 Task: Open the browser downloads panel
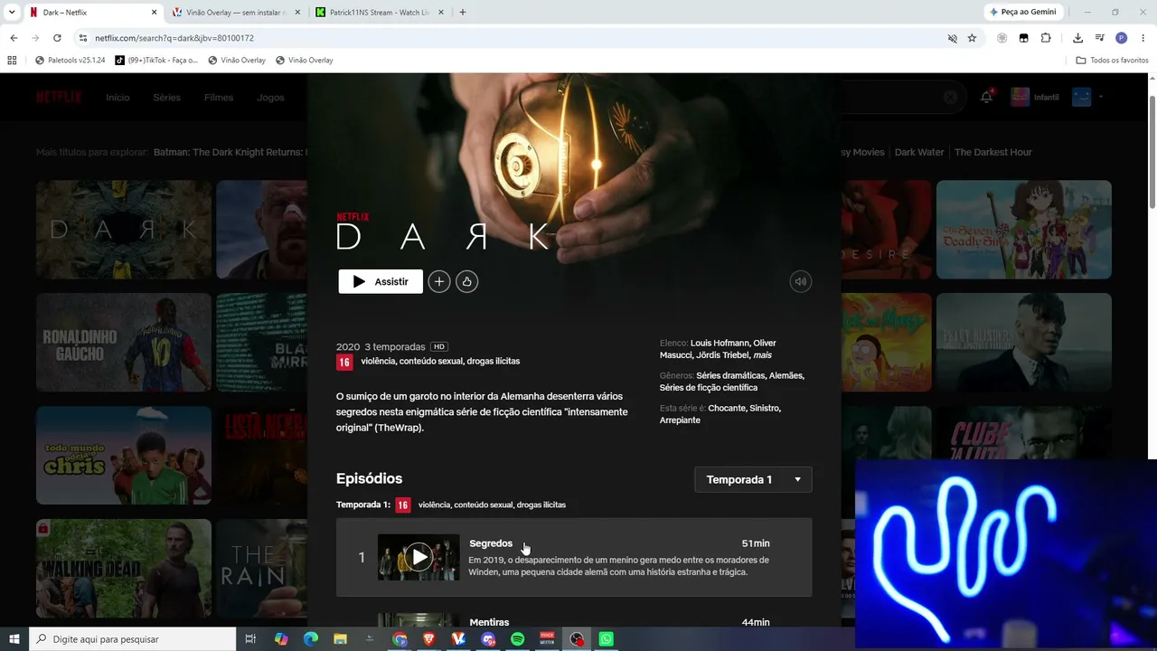pos(1078,38)
